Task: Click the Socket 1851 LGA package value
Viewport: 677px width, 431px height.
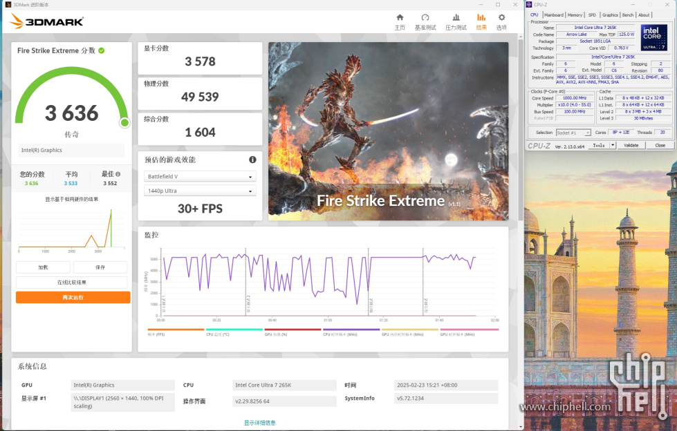Action: pos(595,41)
